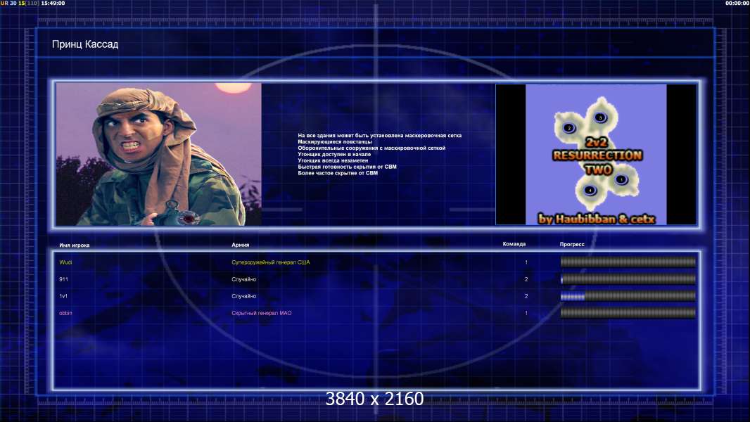Click the 'Прогресс' column header
This screenshot has height=422, width=750.
572,244
